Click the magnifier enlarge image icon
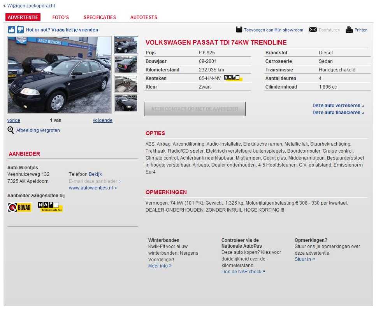The height and width of the screenshot is (309, 376). (11, 130)
